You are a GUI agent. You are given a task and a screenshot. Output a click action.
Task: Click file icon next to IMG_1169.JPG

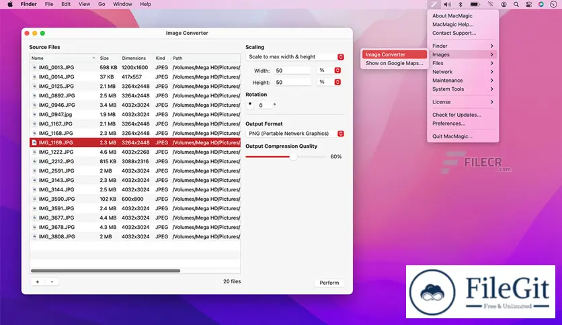34,142
